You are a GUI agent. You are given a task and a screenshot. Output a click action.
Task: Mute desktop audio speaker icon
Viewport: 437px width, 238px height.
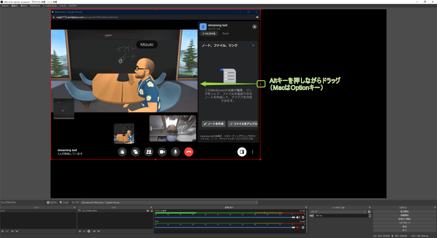[298, 218]
